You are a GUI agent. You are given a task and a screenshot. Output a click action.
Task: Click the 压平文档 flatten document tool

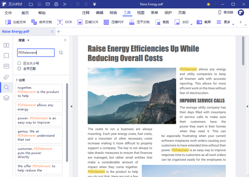[x=139, y=22]
